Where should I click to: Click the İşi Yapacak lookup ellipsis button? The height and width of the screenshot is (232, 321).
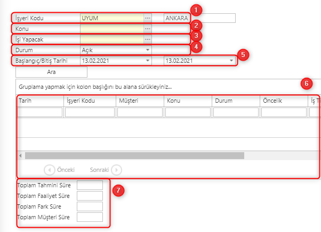[x=148, y=39]
